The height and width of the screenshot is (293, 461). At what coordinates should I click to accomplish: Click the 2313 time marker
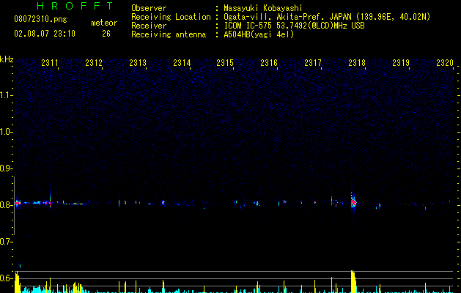click(x=138, y=63)
